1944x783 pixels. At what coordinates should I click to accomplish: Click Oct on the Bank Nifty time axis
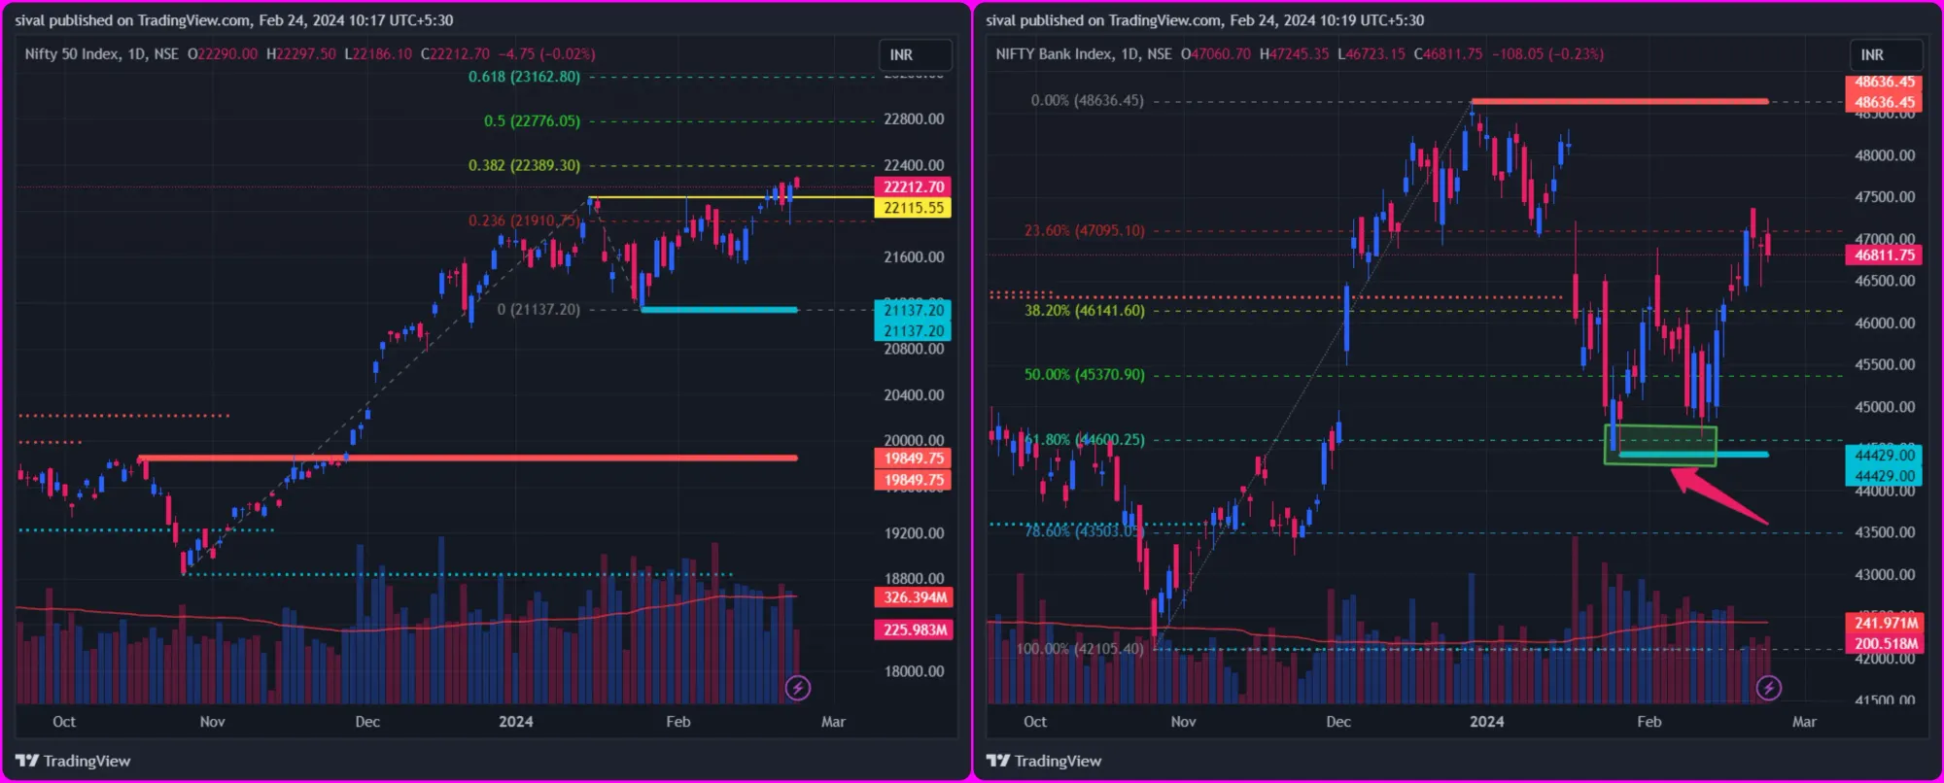tap(1035, 722)
